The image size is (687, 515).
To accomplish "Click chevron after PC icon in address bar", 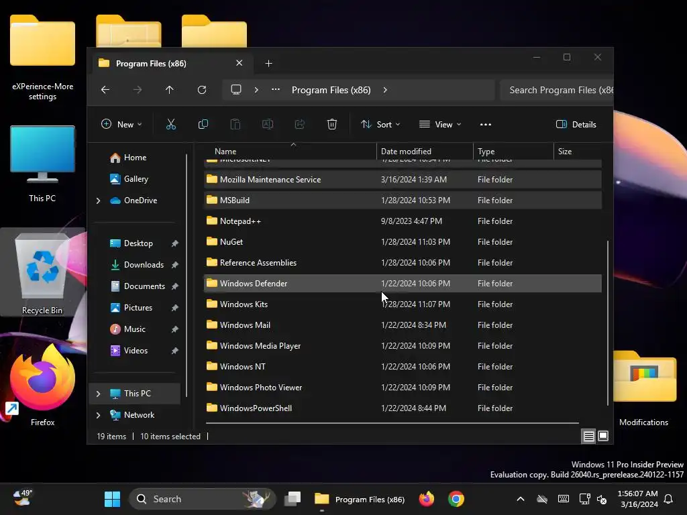I will (256, 90).
